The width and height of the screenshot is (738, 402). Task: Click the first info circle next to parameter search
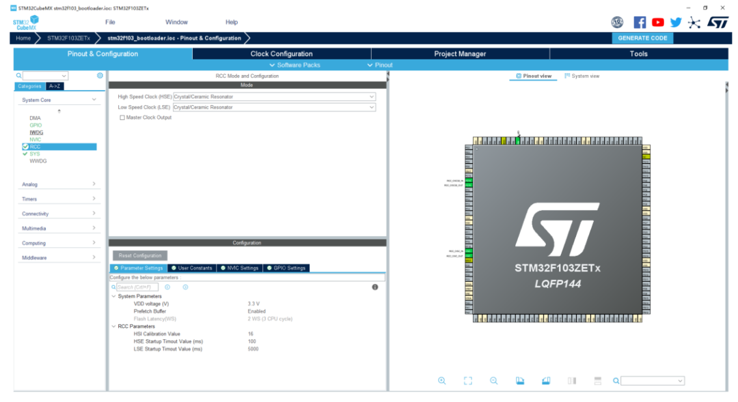[x=167, y=287]
